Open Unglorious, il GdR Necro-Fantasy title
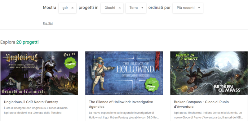Viewport: 248px width, 121px height. point(31,102)
